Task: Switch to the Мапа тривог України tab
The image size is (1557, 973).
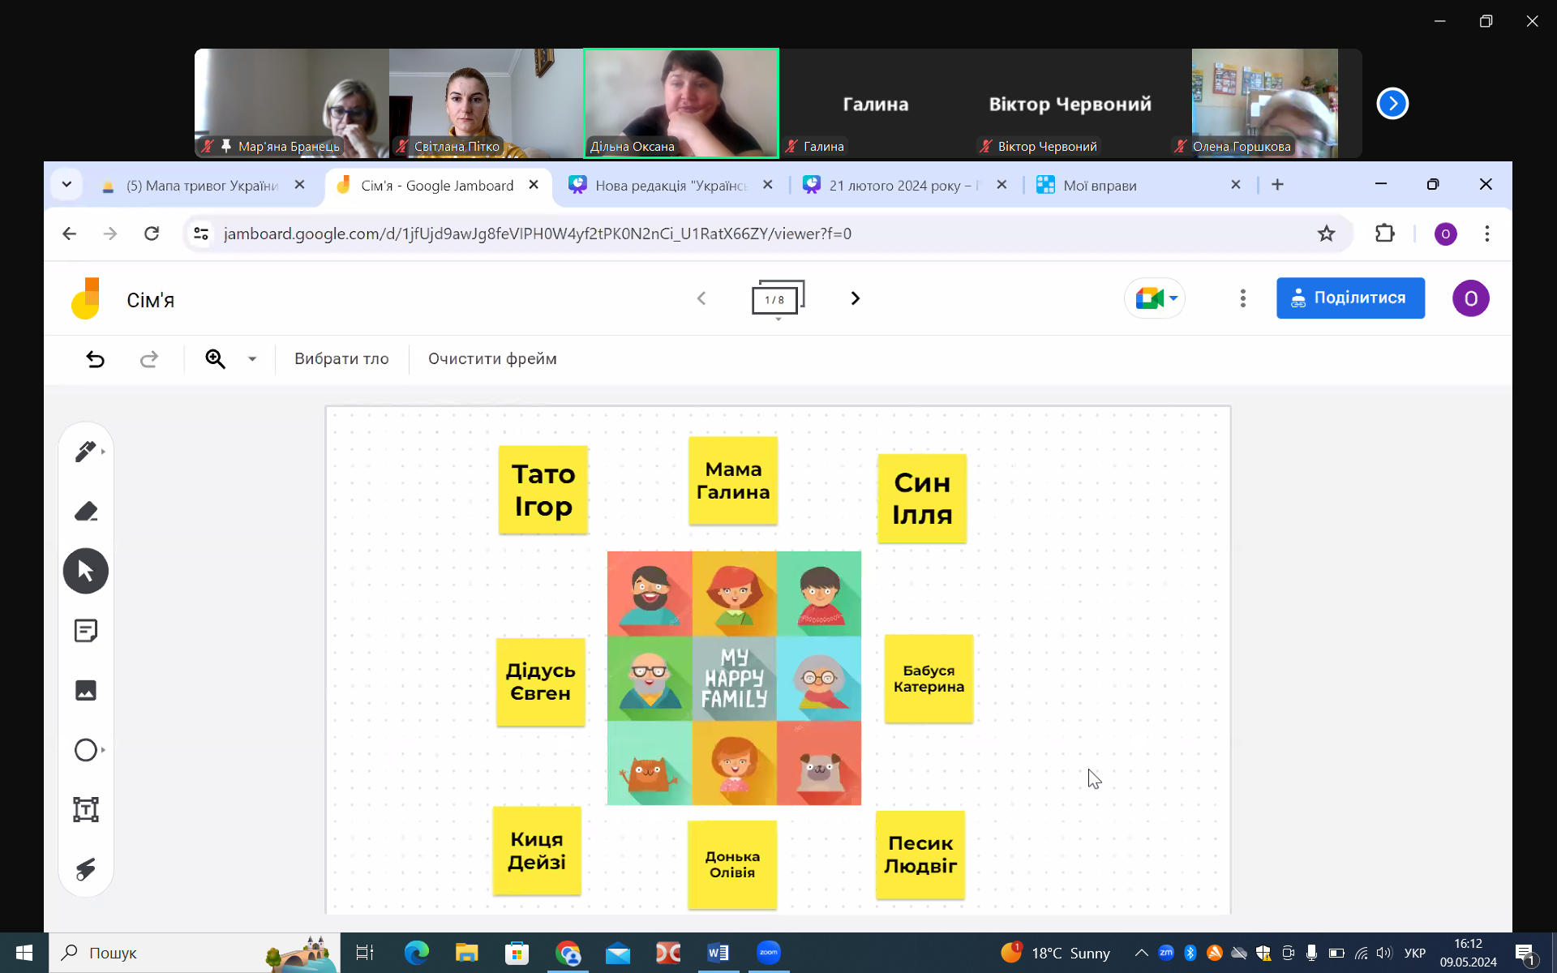Action: (x=201, y=186)
